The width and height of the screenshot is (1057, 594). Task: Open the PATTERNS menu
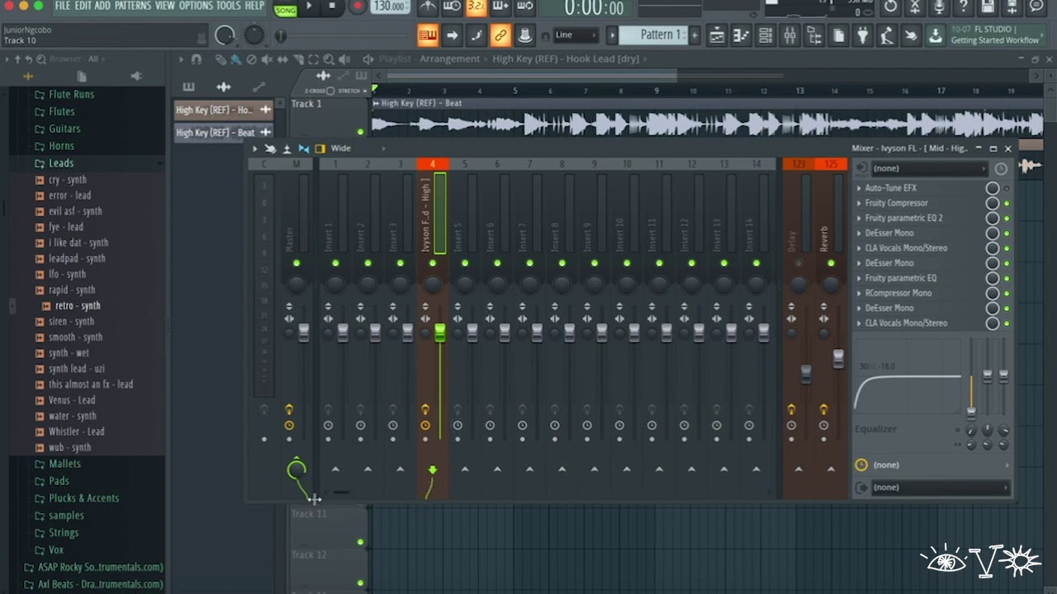click(132, 6)
